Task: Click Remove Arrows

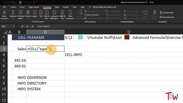Action: pos(113,18)
